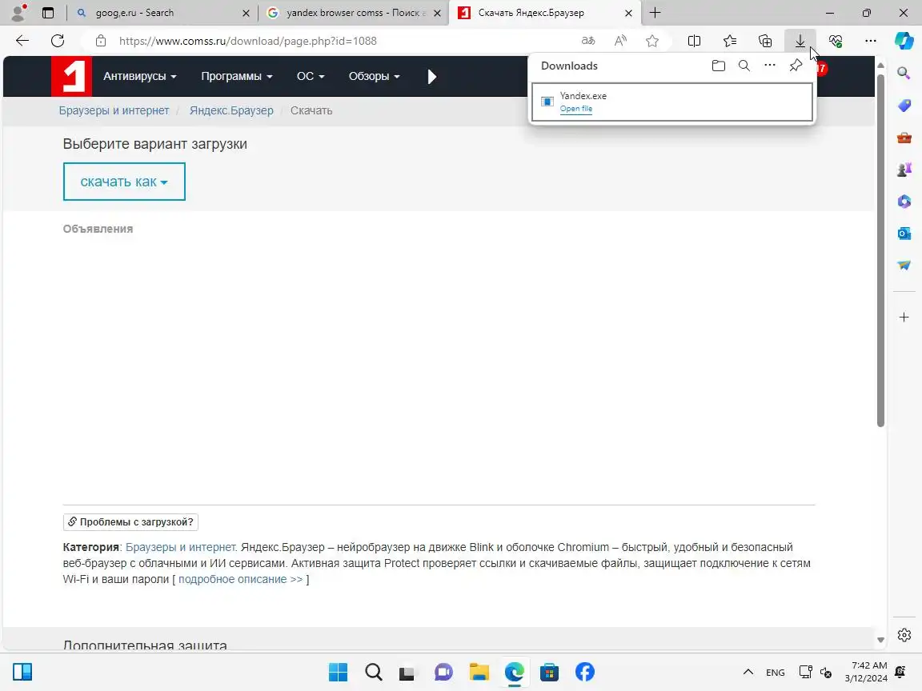Viewport: 922px width, 691px height.
Task: Expand the Обзоры menu
Action: (374, 77)
